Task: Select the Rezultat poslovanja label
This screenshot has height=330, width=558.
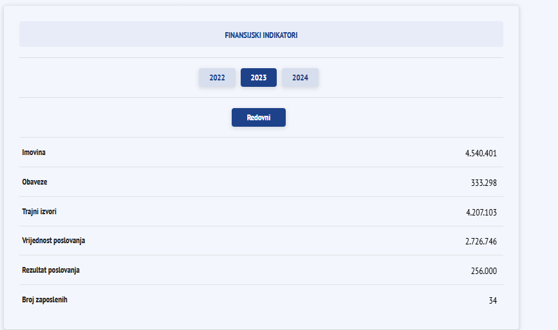Action: (x=51, y=270)
